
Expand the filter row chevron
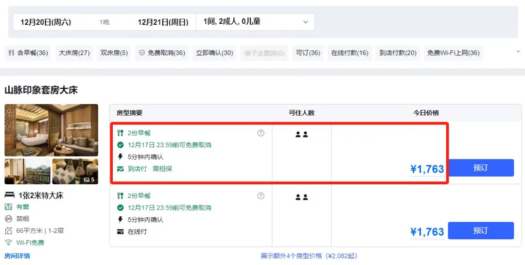pos(518,51)
